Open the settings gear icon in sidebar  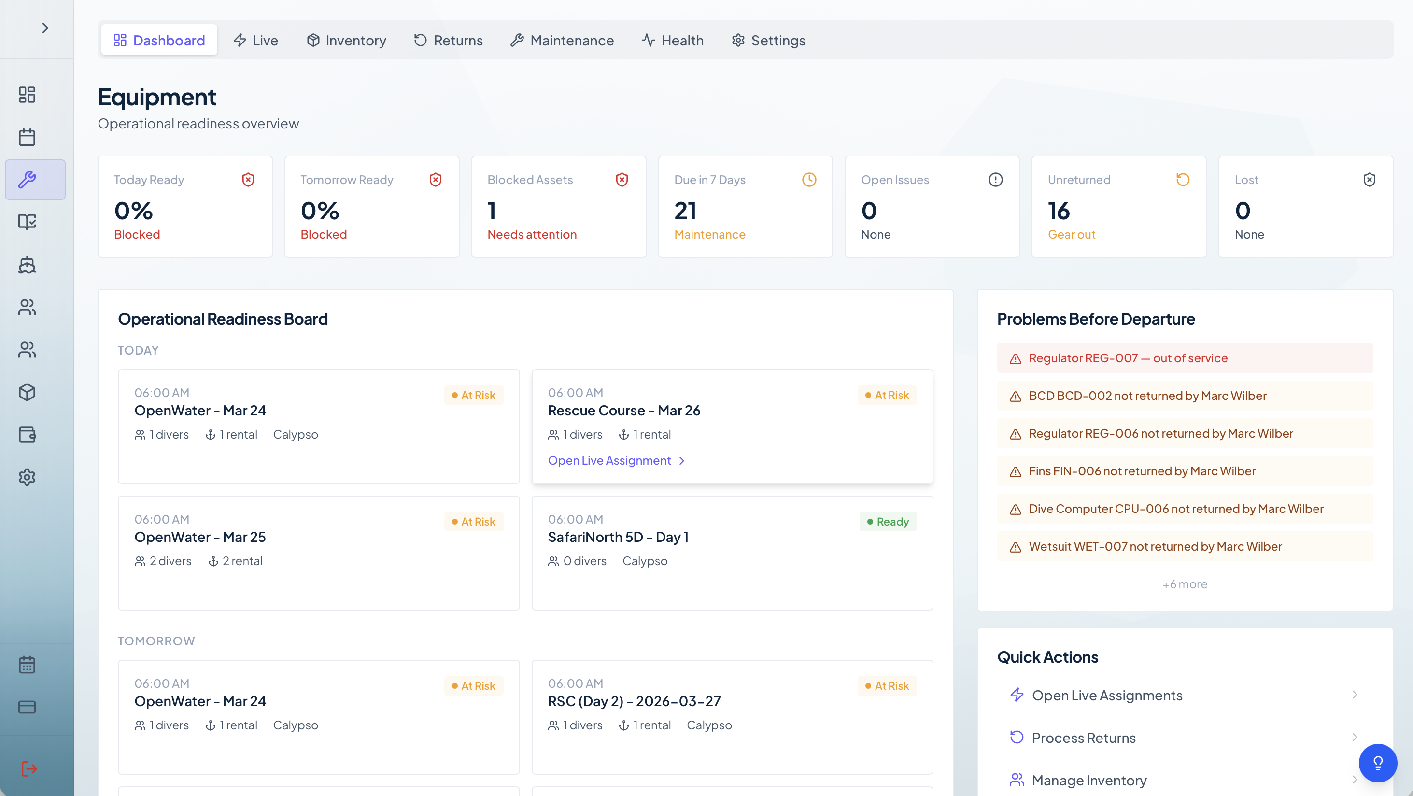[27, 477]
